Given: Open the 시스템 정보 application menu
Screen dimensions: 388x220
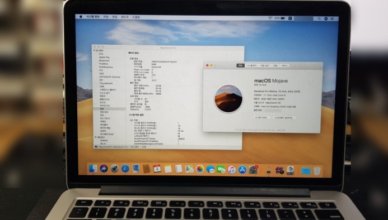Looking at the screenshot, I should [x=93, y=17].
